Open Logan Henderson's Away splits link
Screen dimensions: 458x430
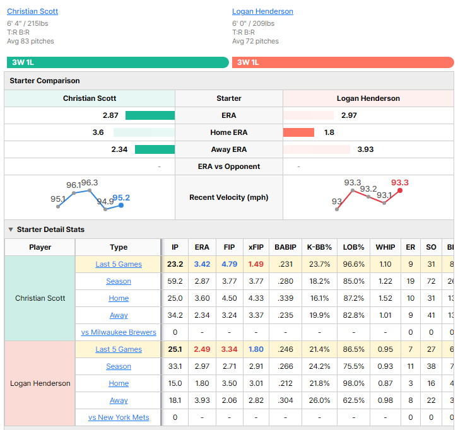point(119,400)
